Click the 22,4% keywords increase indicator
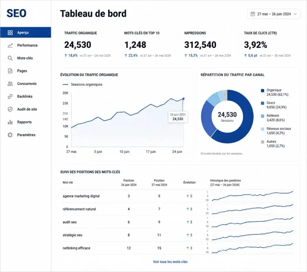Image resolution: width=307 pixels, height=272 pixels. pyautogui.click(x=131, y=56)
